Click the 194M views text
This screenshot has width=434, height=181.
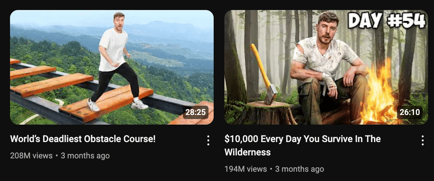(x=246, y=169)
